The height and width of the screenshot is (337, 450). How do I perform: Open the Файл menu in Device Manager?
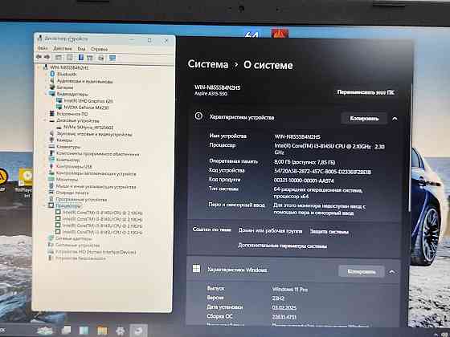43,48
